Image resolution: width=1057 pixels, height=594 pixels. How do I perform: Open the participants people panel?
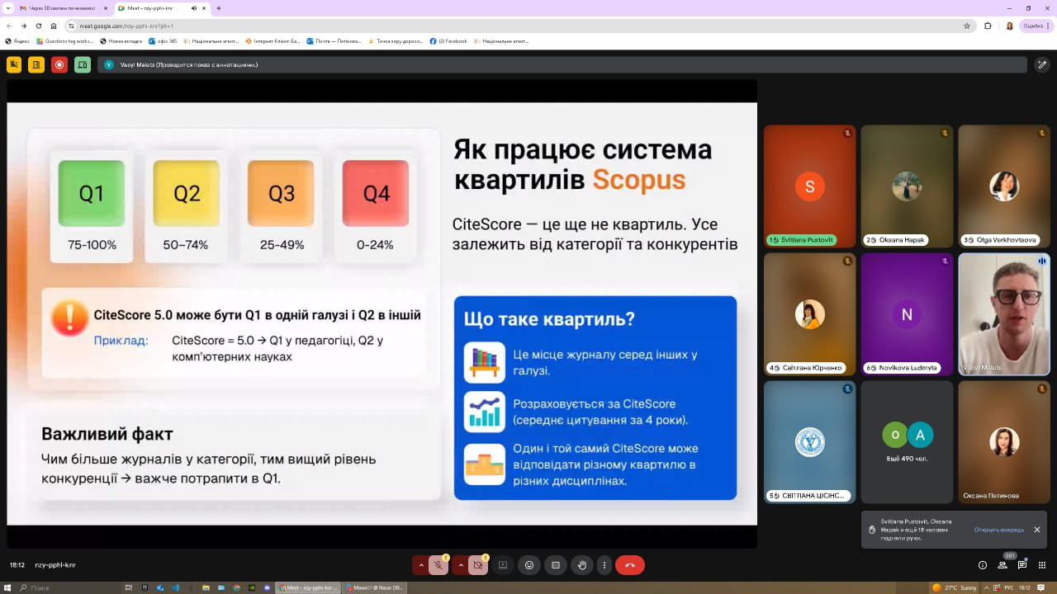tap(1002, 565)
